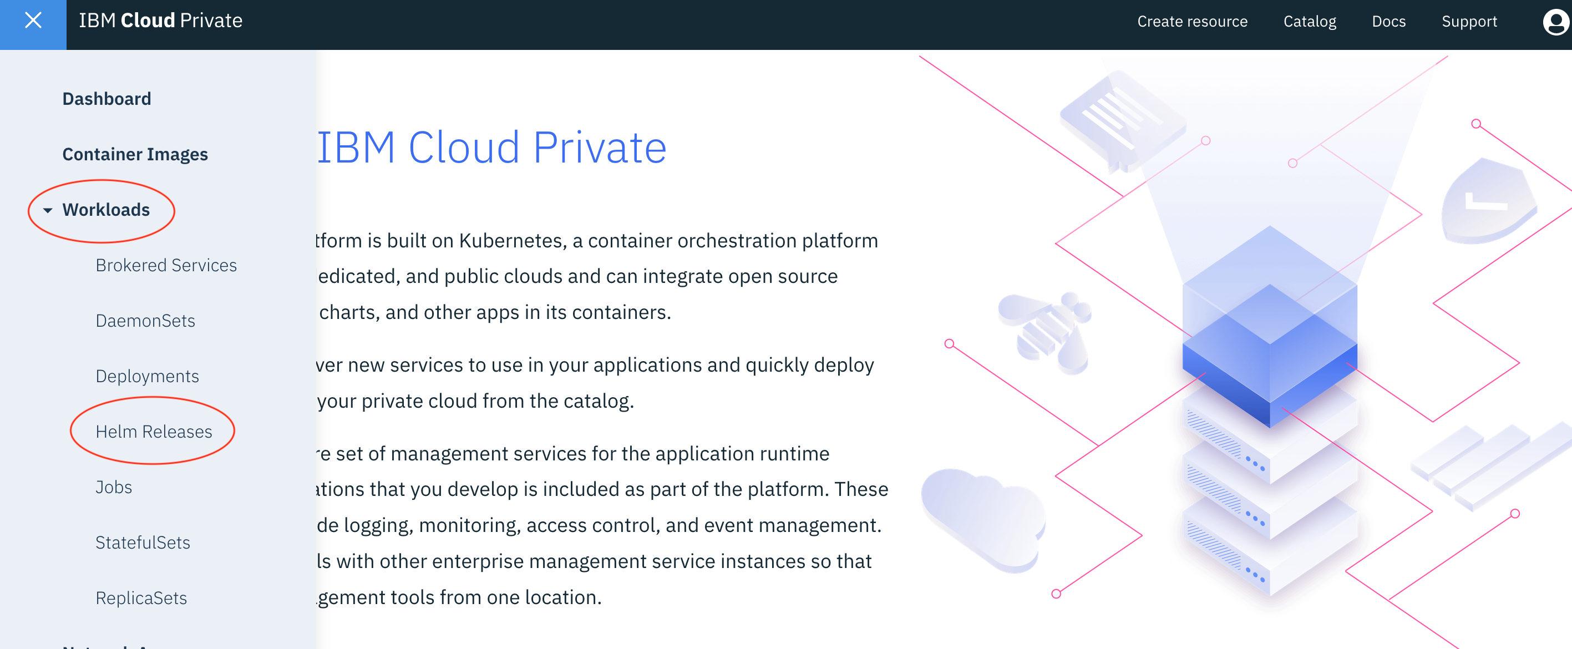The image size is (1572, 649).
Task: Expand the Workloads tree item
Action: click(x=105, y=210)
